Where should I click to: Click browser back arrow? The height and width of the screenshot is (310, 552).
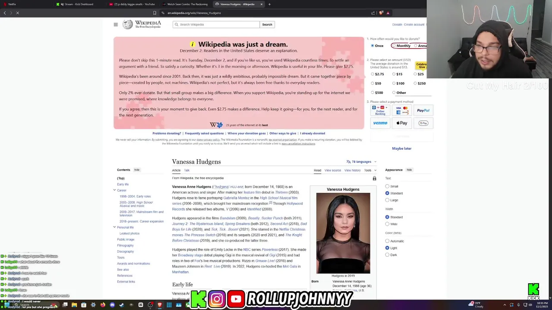coord(5,13)
